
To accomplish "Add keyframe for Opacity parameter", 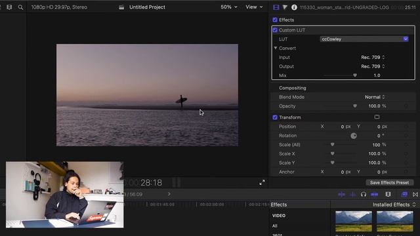I will 406,106.
